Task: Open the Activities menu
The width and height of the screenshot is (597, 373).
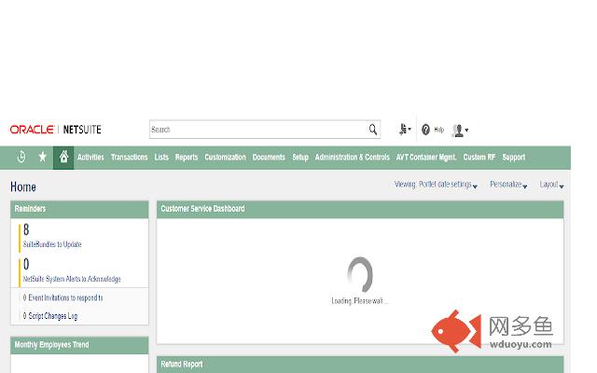Action: tap(90, 158)
